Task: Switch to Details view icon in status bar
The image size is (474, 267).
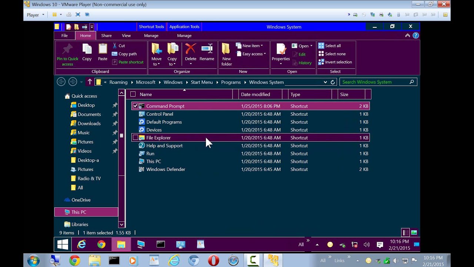Action: coord(405,233)
